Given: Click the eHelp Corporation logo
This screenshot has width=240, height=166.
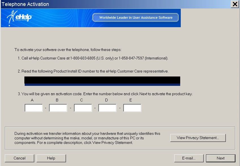Looking at the screenshot, I should (20, 18).
